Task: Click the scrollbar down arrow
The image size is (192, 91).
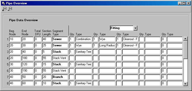Action: [x=185, y=84]
